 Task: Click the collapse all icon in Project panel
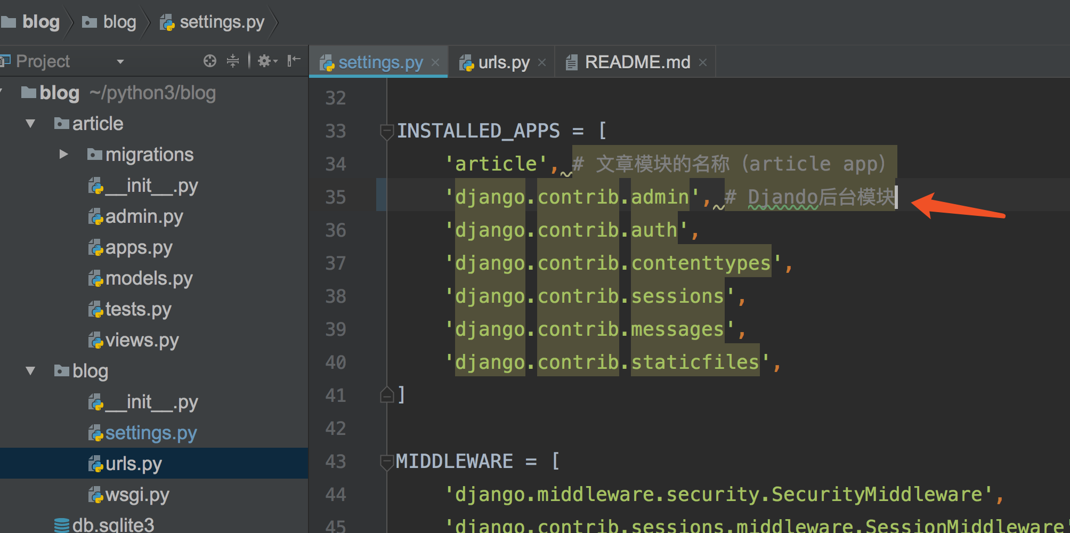click(x=233, y=61)
